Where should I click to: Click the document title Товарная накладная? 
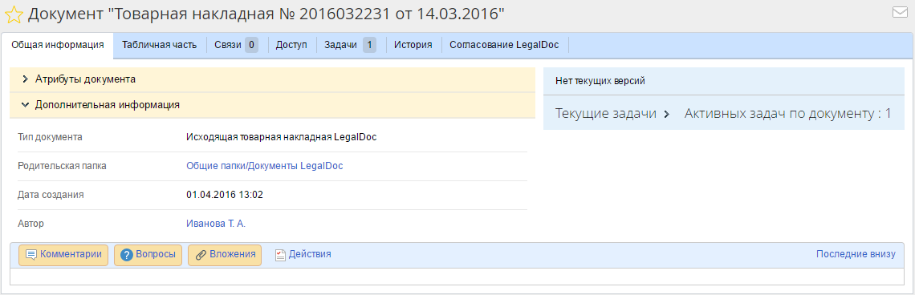[x=266, y=14]
